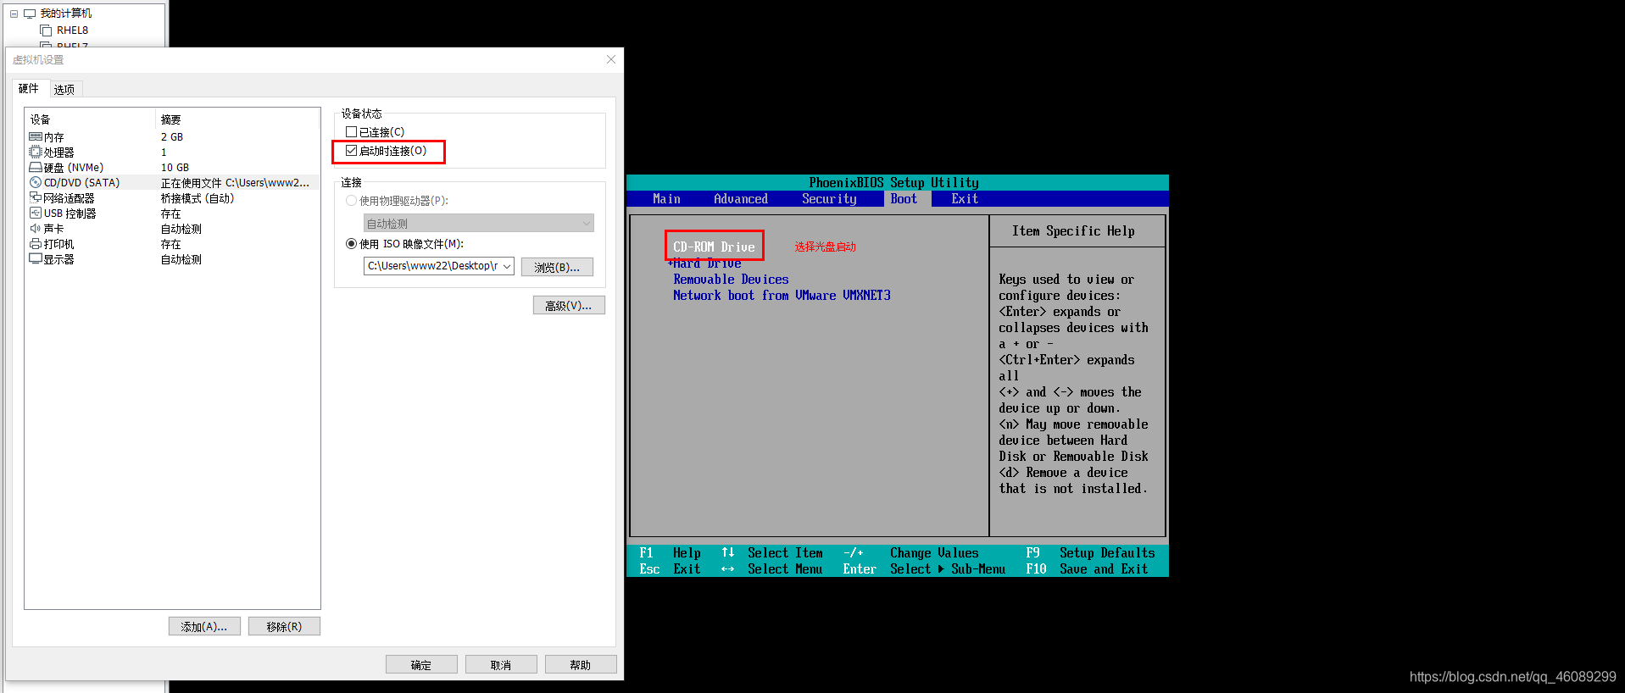Click the 浏览(B)... browse button
This screenshot has width=1625, height=693.
(557, 267)
